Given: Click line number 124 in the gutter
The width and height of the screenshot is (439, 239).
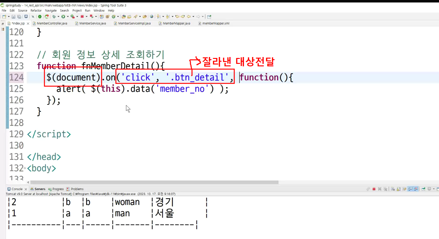Looking at the screenshot, I should [16, 77].
